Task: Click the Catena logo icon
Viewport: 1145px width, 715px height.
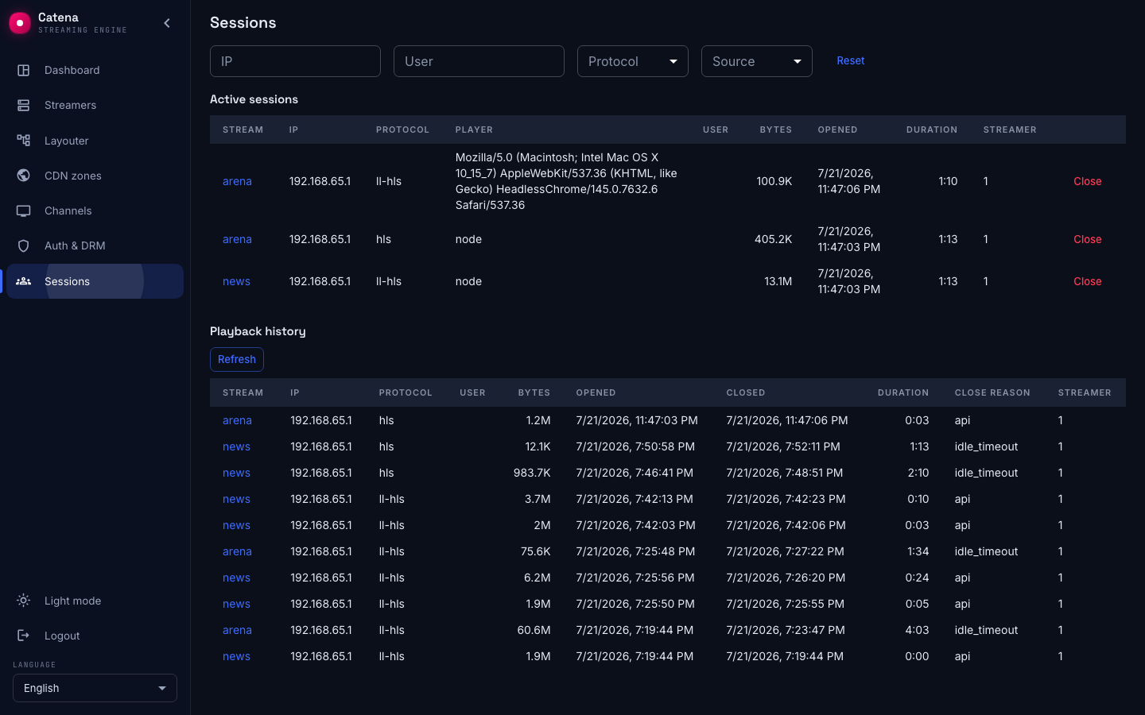Action: 20,23
